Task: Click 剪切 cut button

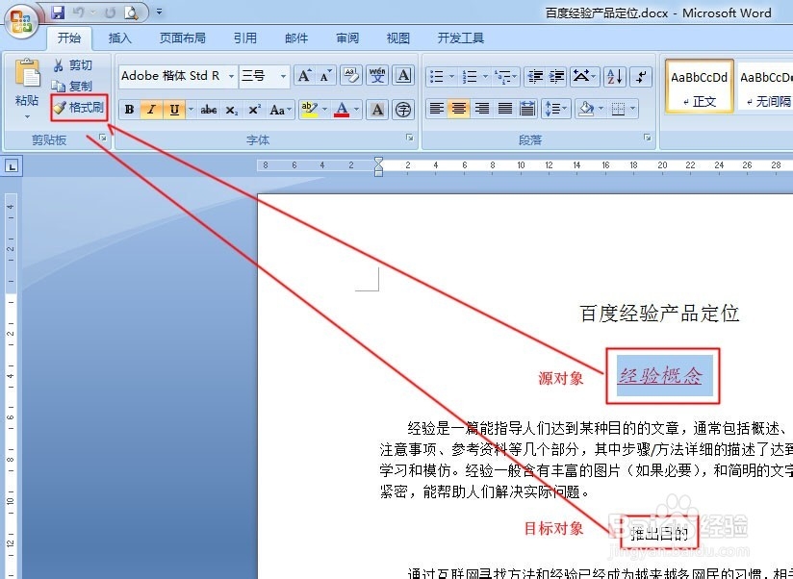Action: (73, 65)
